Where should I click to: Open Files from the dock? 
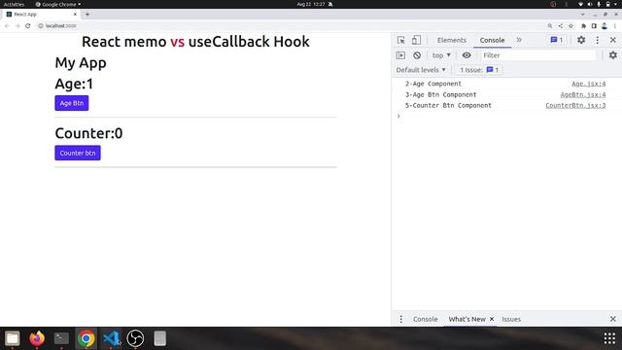[13, 338]
